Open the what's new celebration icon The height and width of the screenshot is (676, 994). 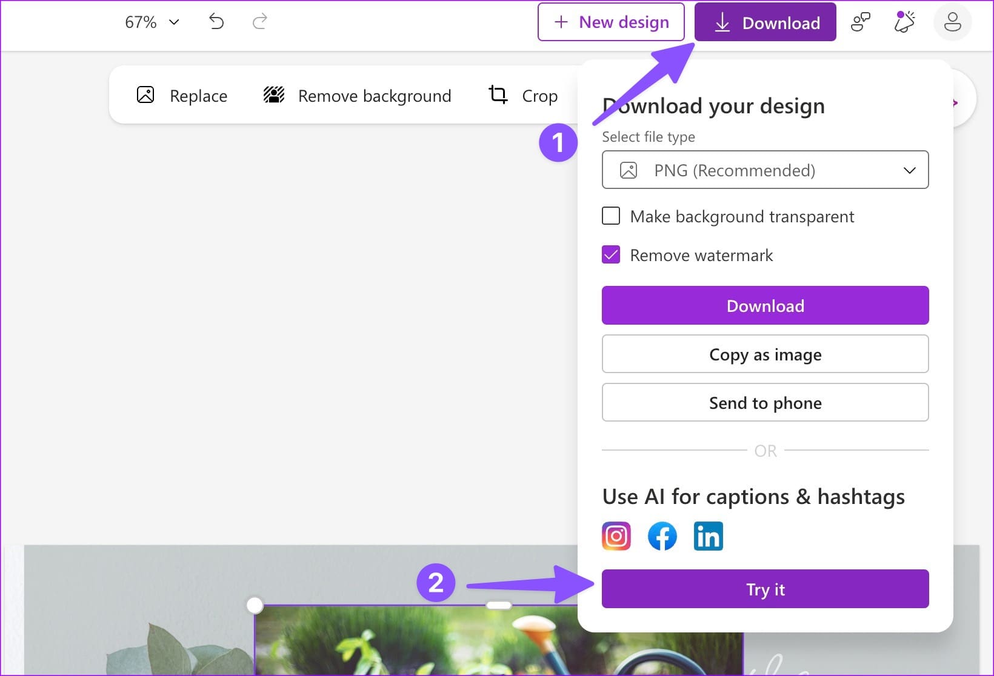(x=904, y=22)
